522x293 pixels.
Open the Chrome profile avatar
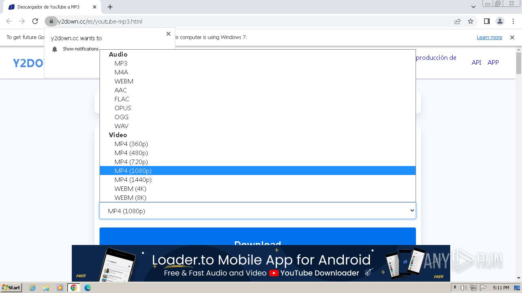[x=500, y=22]
